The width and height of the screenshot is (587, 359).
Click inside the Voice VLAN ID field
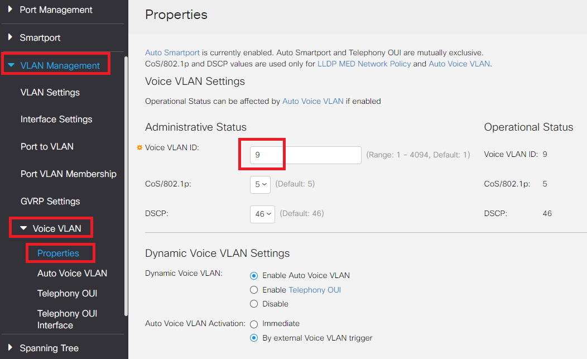coord(306,155)
